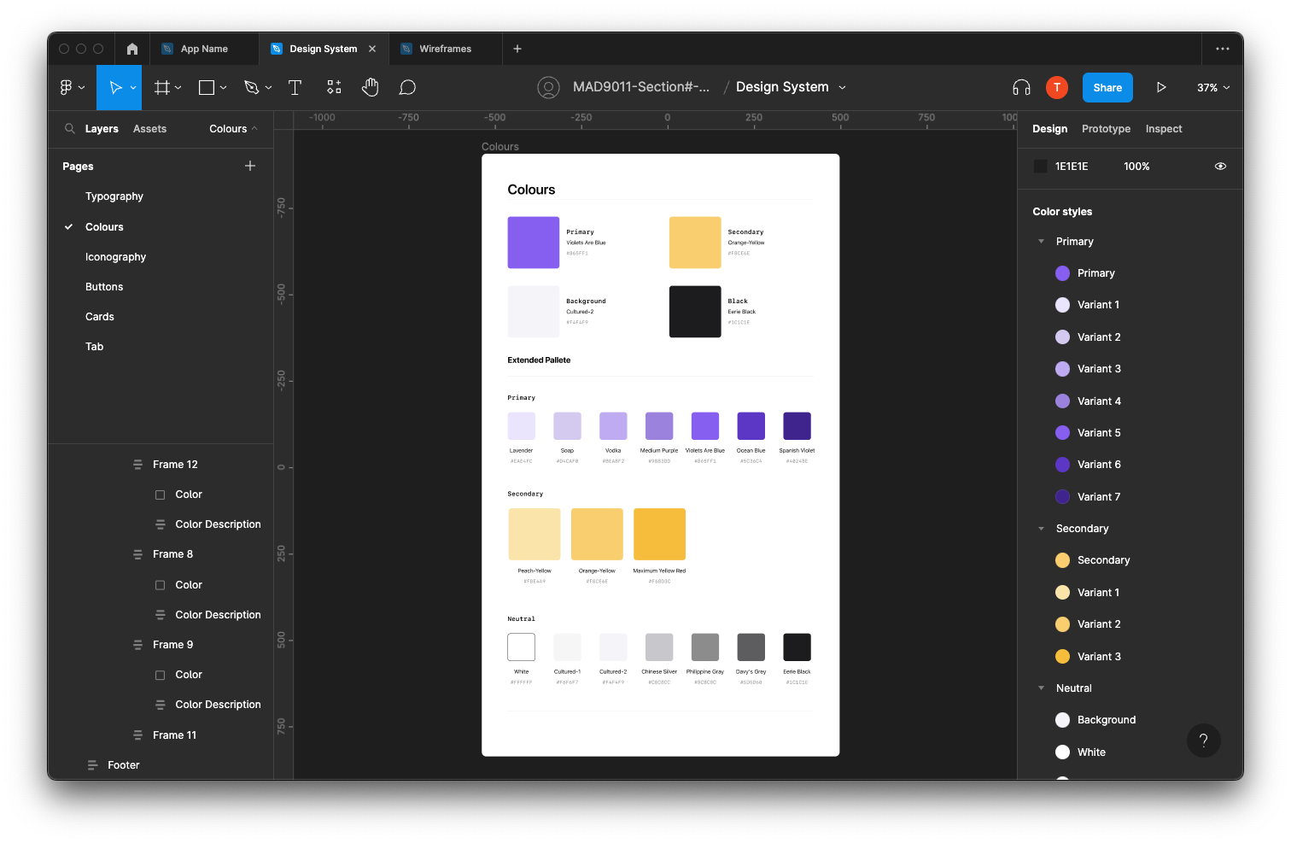
Task: Switch to the Wireframes file tab
Action: pyautogui.click(x=445, y=49)
